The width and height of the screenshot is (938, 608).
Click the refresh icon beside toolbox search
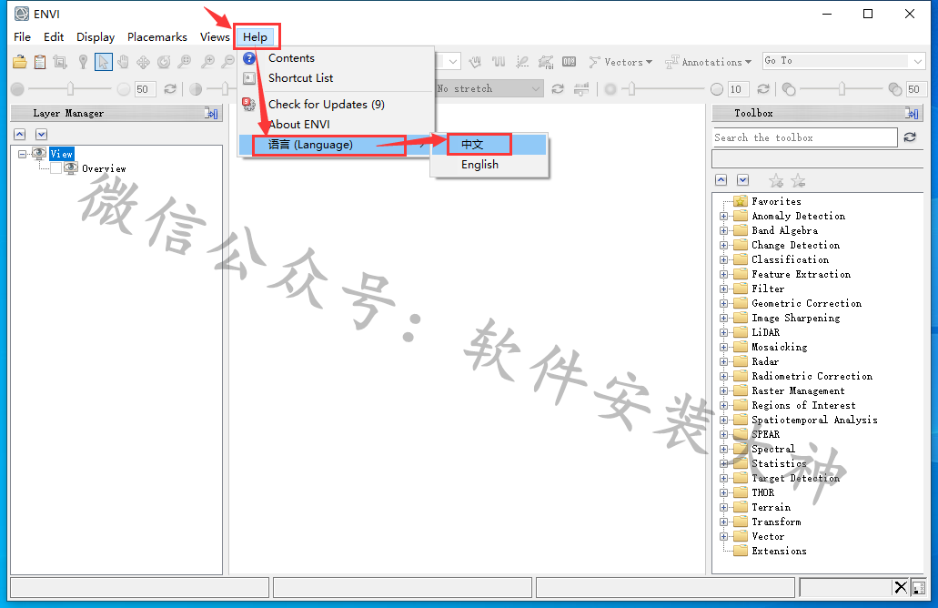click(910, 137)
